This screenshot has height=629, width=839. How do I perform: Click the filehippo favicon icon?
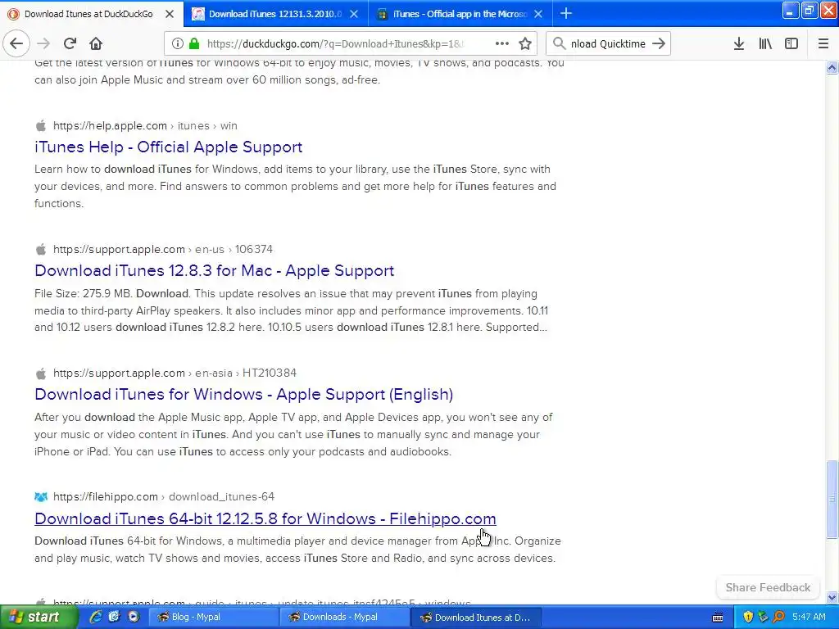click(41, 497)
